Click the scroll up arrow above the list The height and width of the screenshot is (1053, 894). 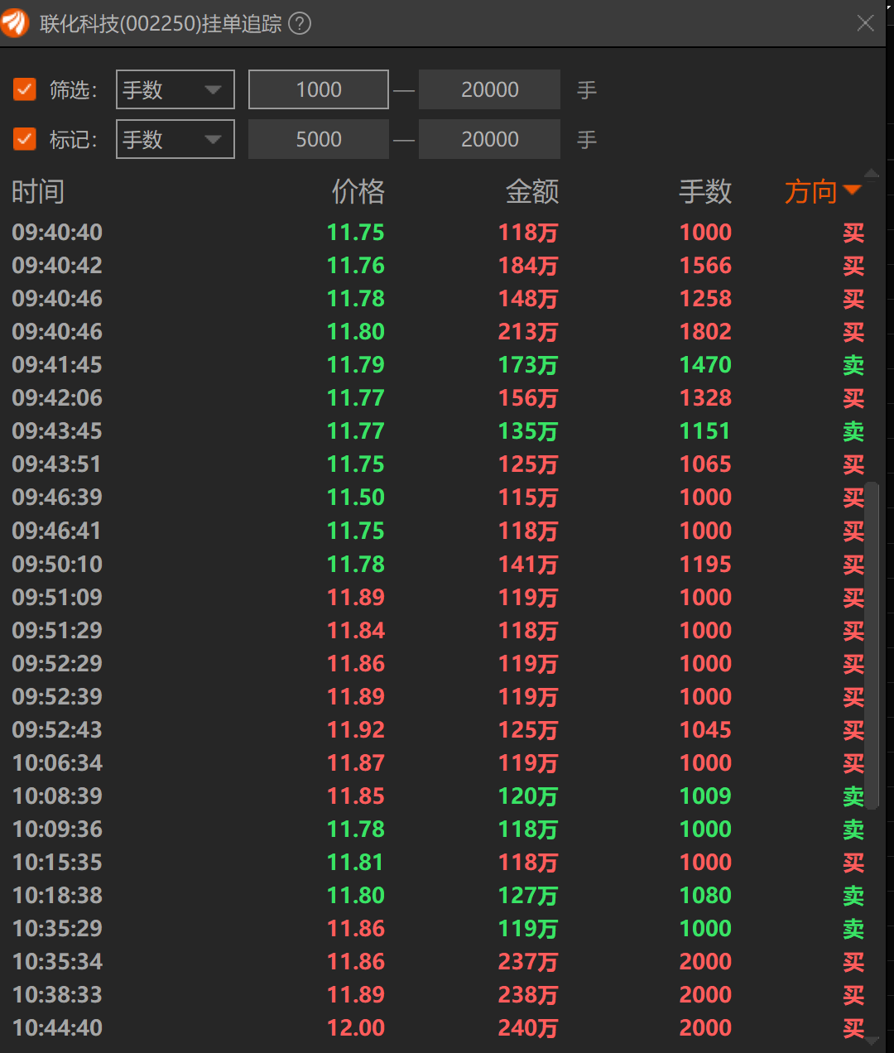(871, 174)
